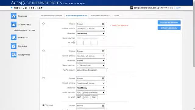Open the Реферальная система link
The width and height of the screenshot is (195, 110).
pyautogui.click(x=25, y=30)
